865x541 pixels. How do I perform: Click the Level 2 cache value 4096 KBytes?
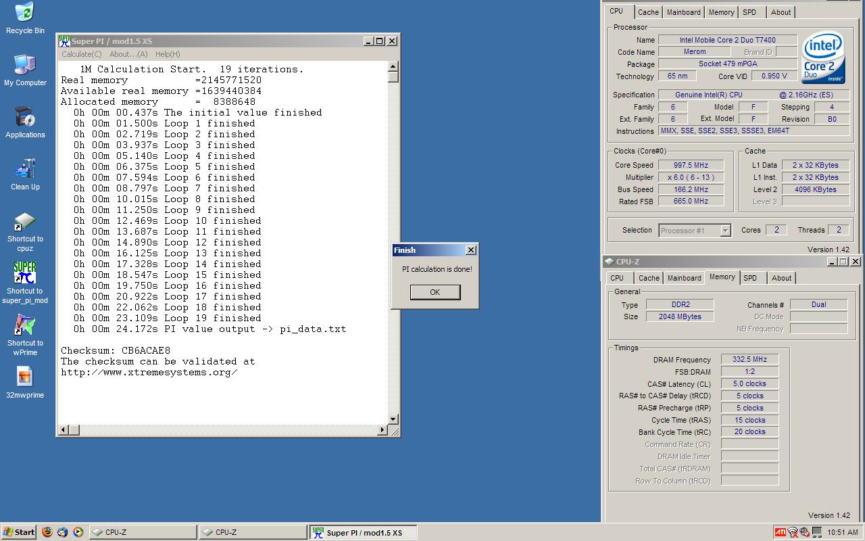[816, 189]
